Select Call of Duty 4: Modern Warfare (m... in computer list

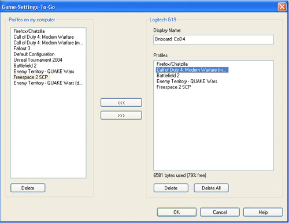tap(48, 43)
